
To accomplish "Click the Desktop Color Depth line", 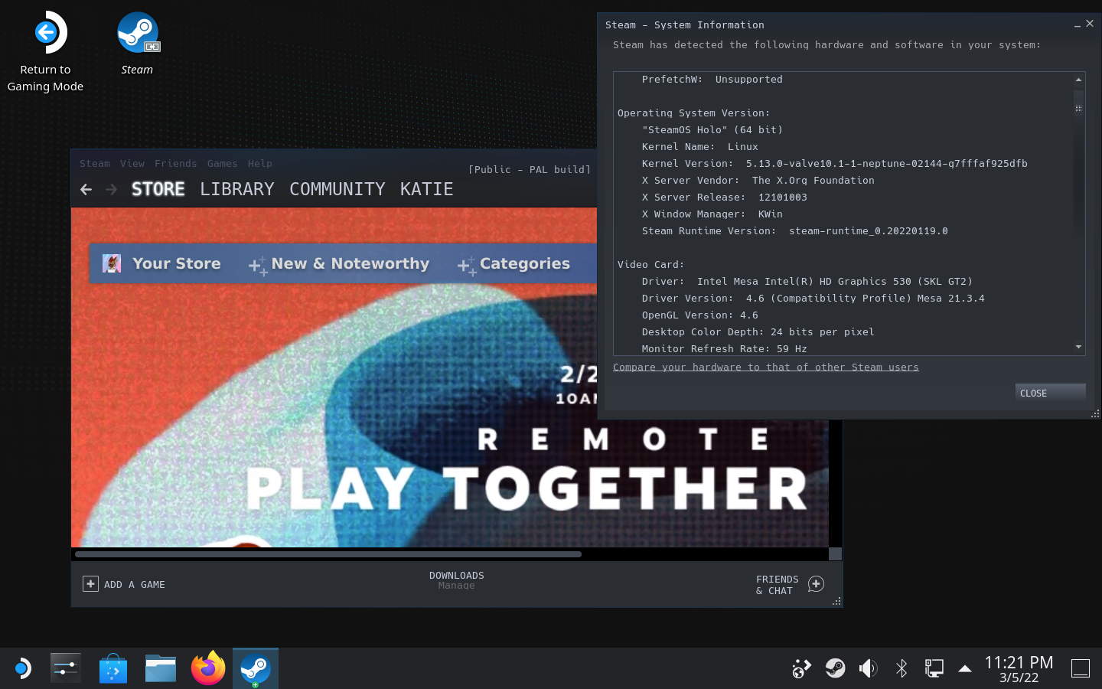I will (x=758, y=332).
